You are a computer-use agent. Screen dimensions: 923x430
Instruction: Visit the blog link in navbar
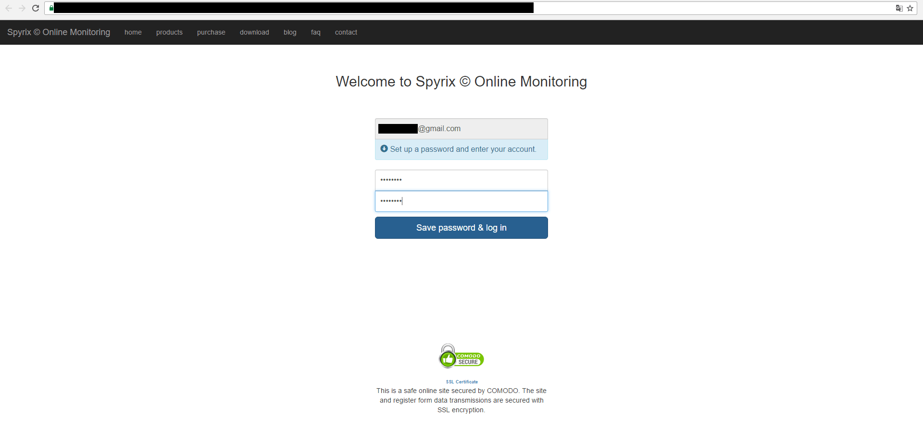(x=290, y=32)
